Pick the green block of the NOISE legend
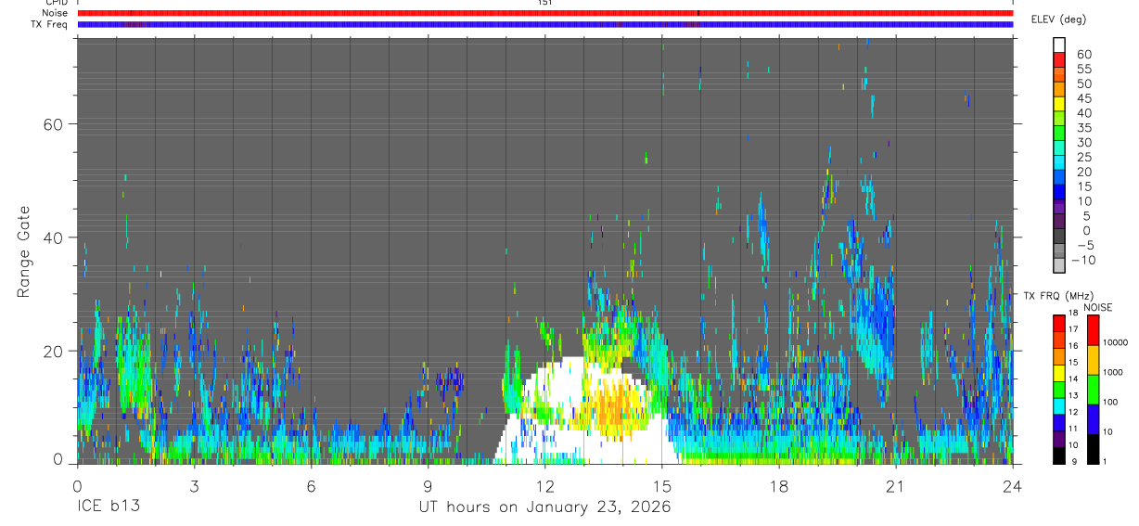This screenshot has height=526, width=1139. [x=1094, y=390]
